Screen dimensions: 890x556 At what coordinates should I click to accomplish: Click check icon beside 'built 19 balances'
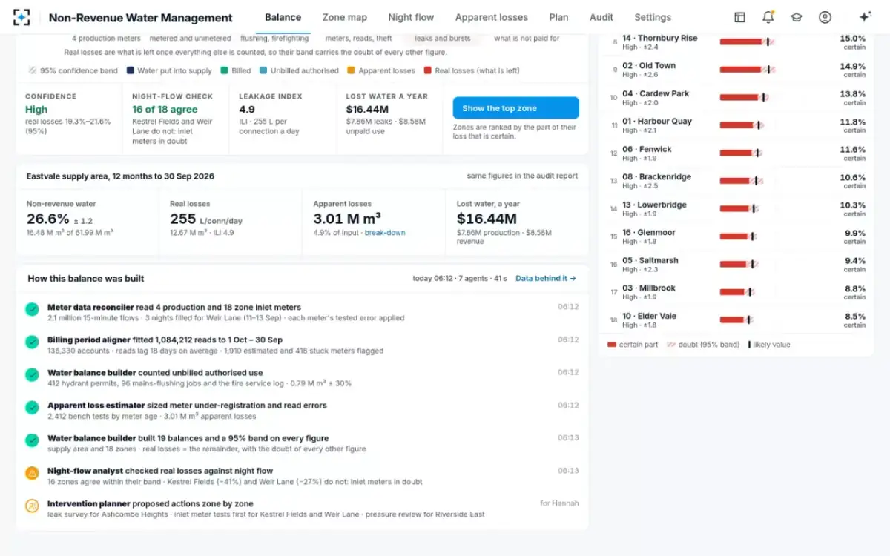coord(32,440)
